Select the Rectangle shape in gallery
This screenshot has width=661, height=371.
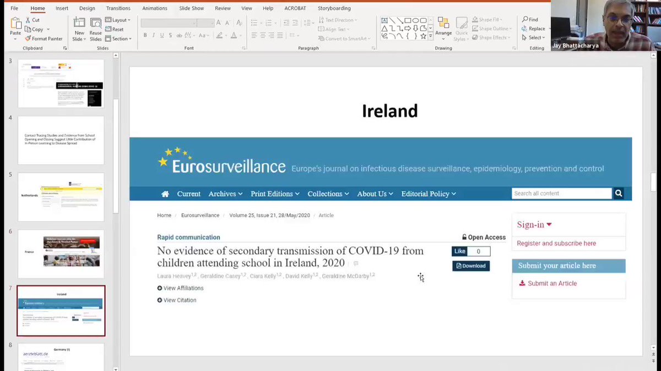pyautogui.click(x=408, y=20)
